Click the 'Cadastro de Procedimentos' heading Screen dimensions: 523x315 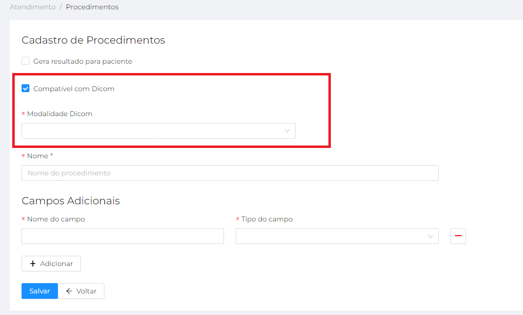point(93,40)
